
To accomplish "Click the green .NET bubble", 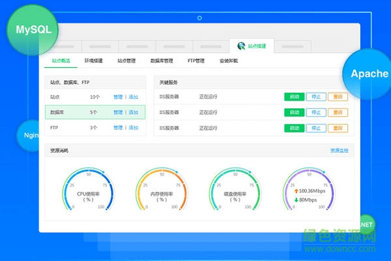I will 366,224.
